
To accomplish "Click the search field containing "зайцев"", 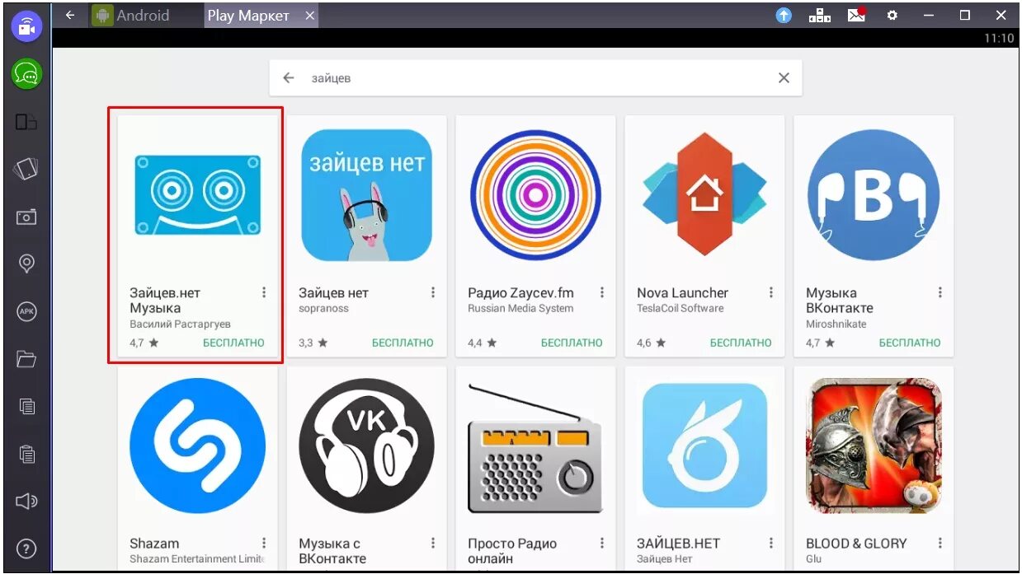I will click(x=535, y=77).
